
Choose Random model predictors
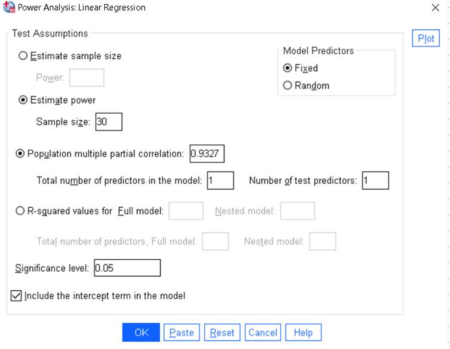tap(287, 86)
